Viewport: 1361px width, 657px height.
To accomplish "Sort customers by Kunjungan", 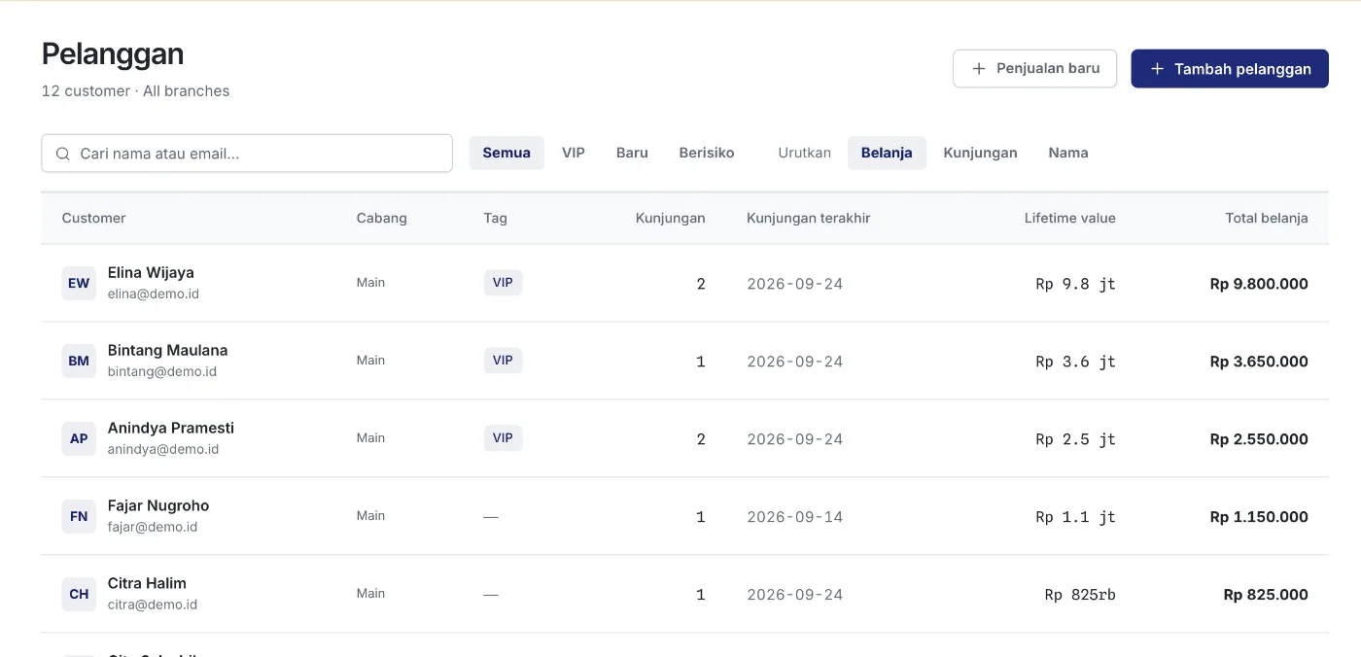I will pyautogui.click(x=980, y=153).
